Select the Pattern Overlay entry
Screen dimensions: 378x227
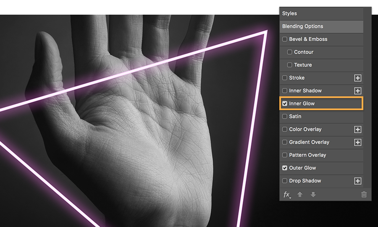coord(321,155)
